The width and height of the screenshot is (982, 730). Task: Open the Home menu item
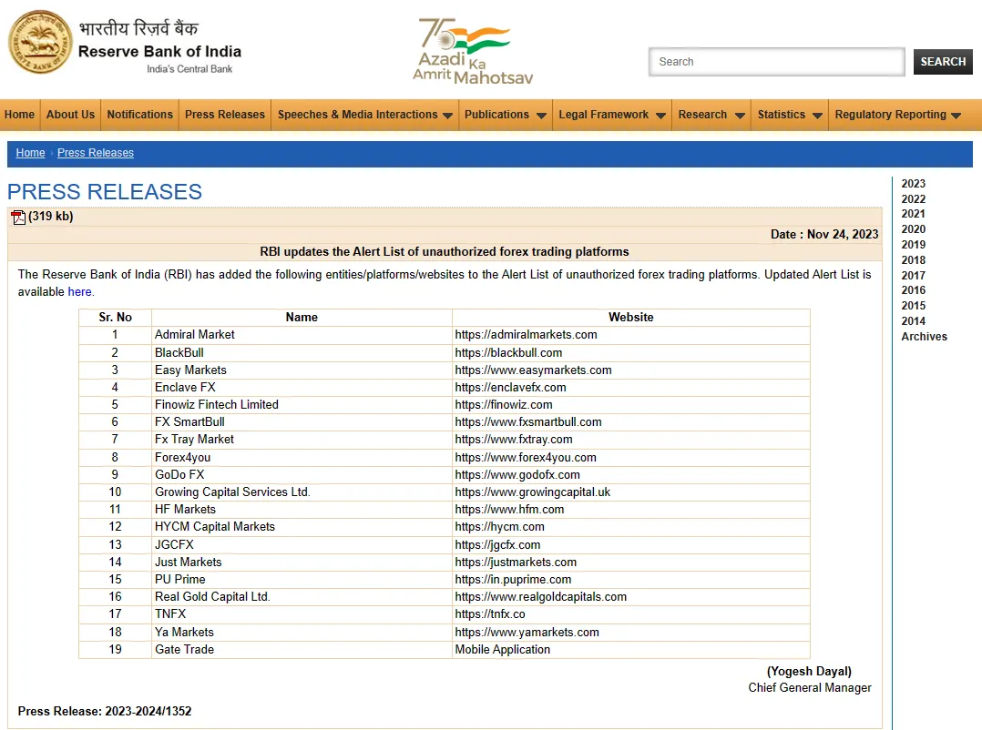click(19, 115)
